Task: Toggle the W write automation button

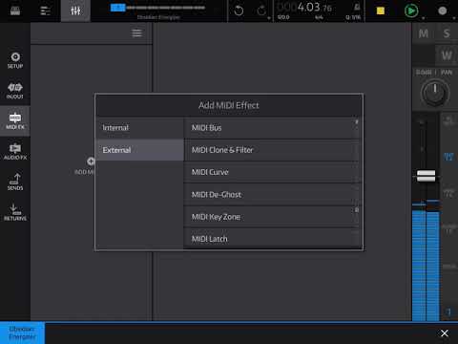Action: click(x=447, y=55)
